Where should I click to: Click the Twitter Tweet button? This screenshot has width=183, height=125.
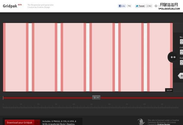[140, 6]
